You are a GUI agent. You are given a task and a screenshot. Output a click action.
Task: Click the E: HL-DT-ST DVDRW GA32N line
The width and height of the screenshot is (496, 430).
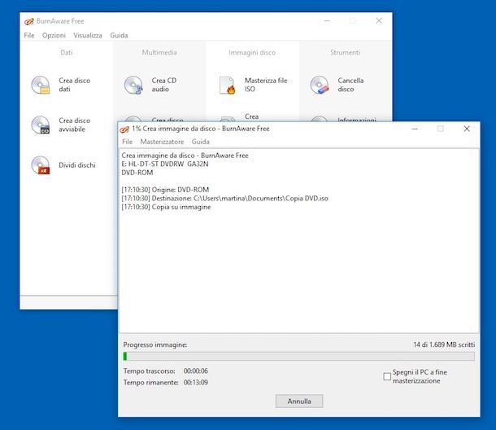pyautogui.click(x=165, y=165)
